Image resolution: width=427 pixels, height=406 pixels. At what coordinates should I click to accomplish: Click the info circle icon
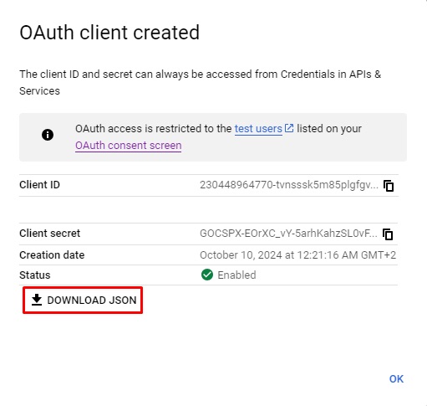pos(48,135)
